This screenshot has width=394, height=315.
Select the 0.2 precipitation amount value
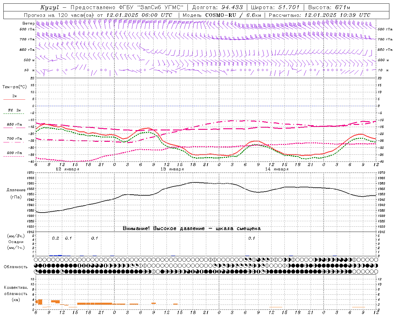[x=55, y=238]
